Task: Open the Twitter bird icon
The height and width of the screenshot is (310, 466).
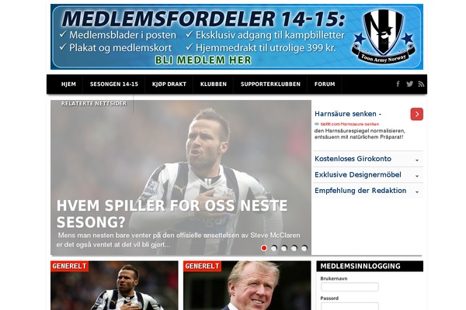Action: 409,84
